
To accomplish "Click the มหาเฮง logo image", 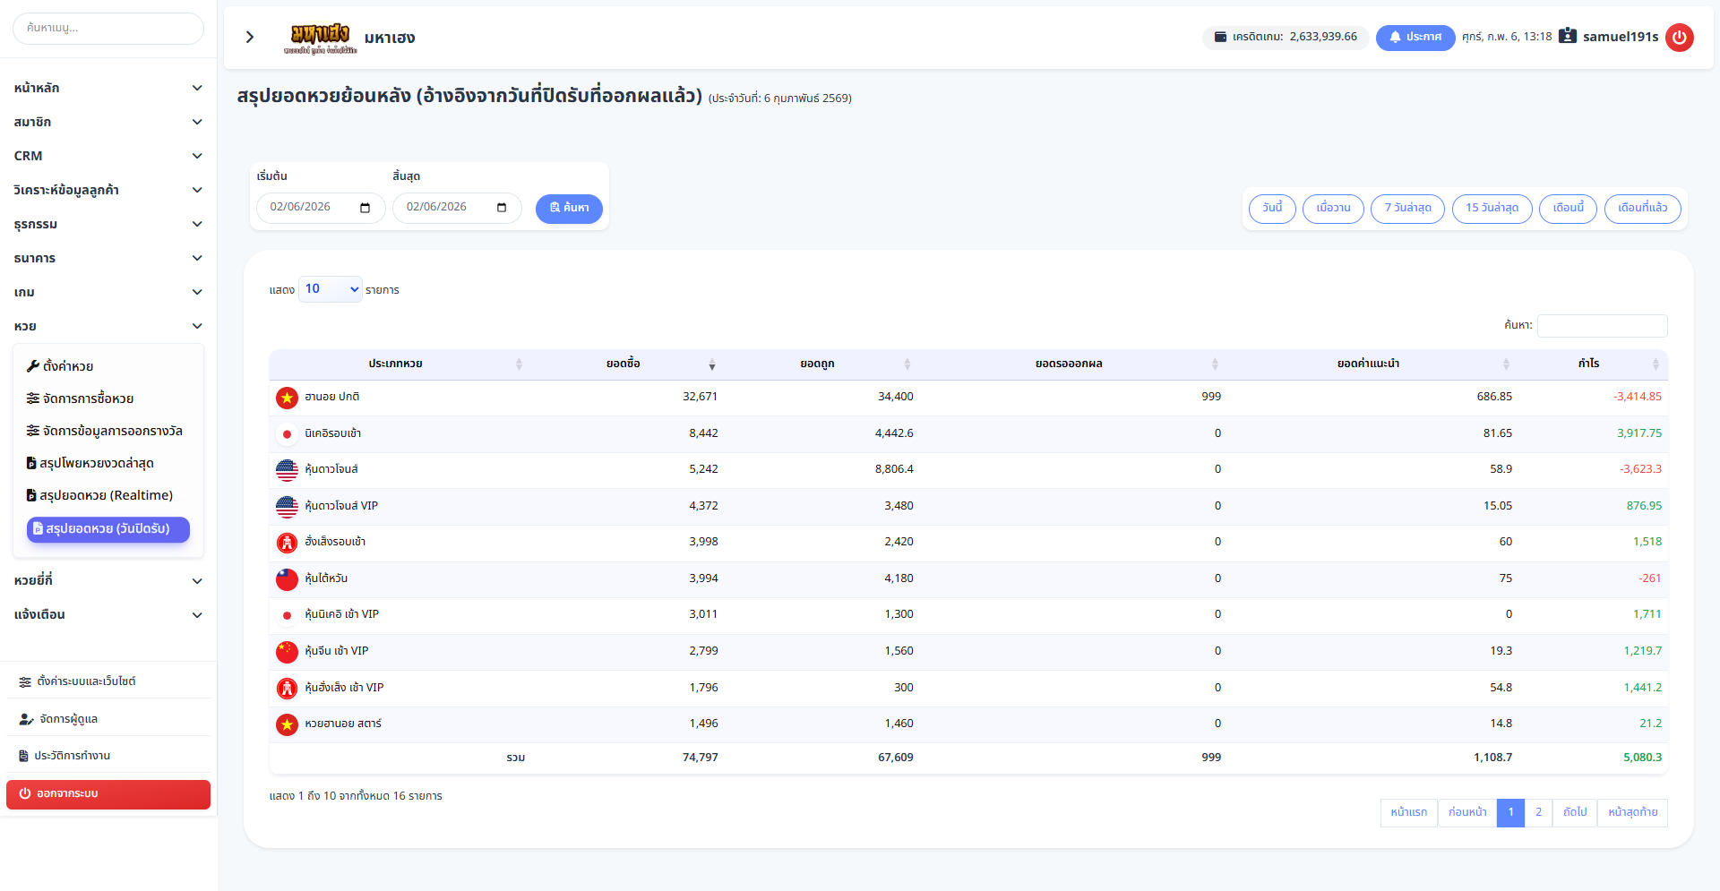I will (x=320, y=38).
